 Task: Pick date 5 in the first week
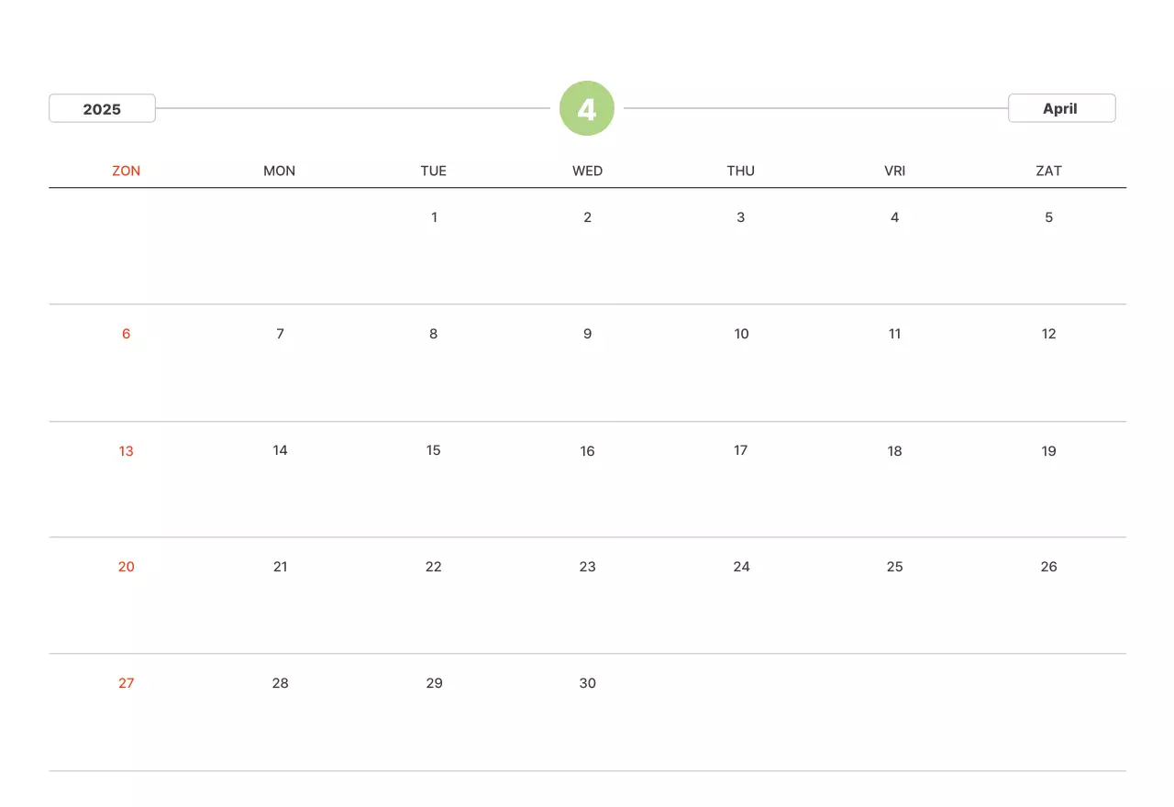(1048, 217)
